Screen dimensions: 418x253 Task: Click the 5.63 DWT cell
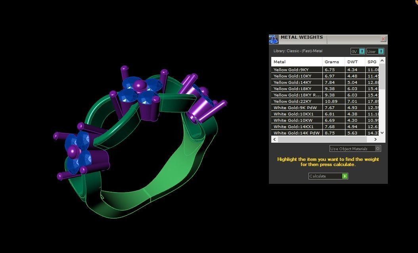pyautogui.click(x=355, y=133)
